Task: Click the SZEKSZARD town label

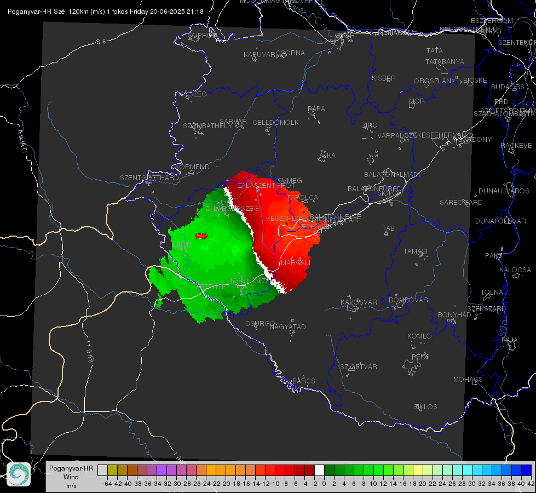Action: (x=486, y=309)
